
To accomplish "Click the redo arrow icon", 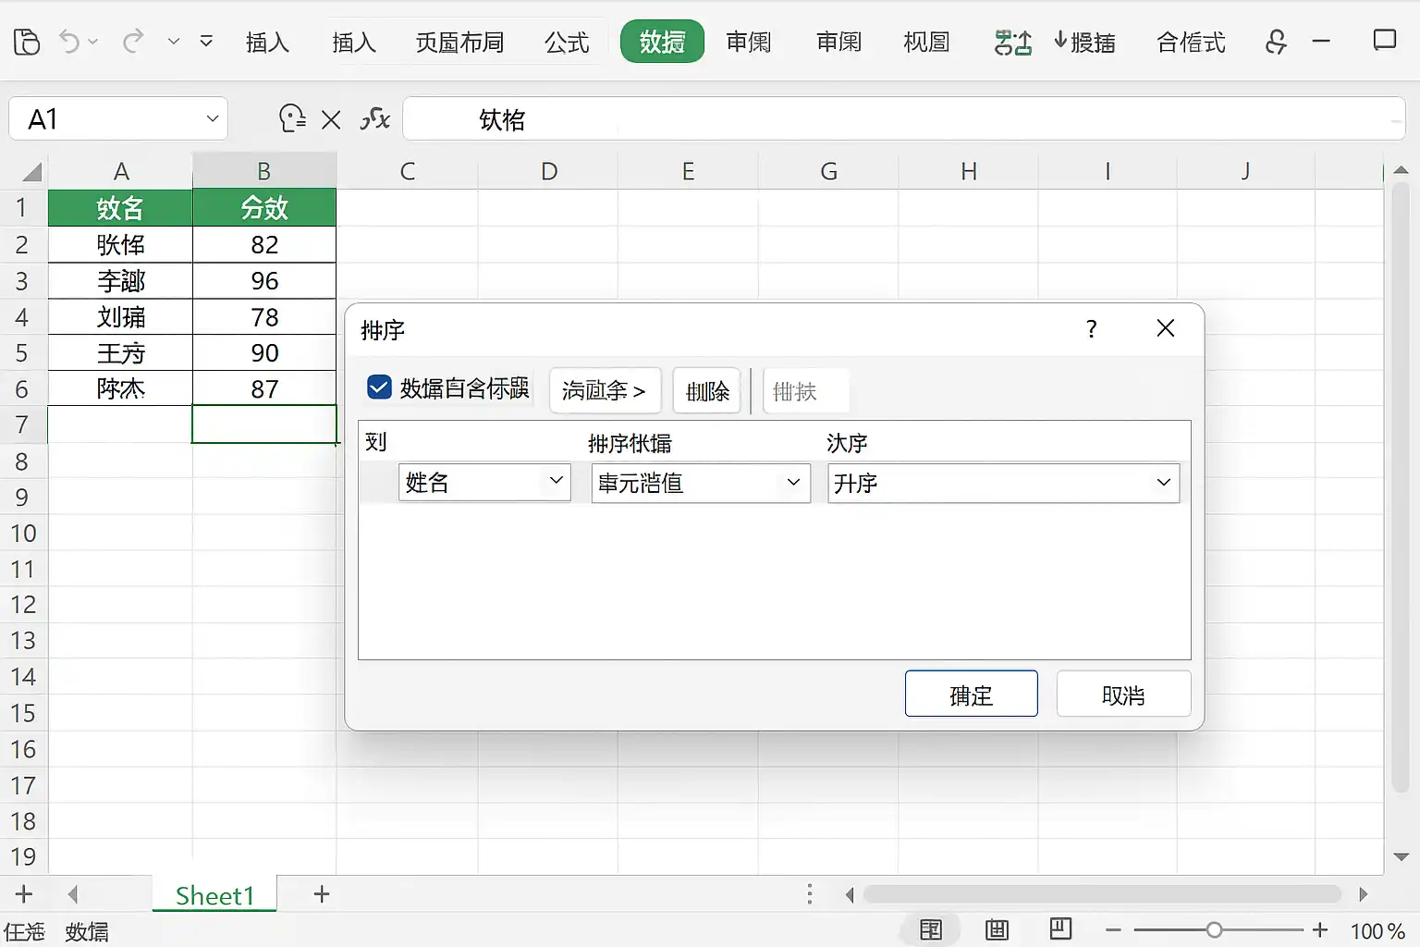I will click(x=133, y=42).
